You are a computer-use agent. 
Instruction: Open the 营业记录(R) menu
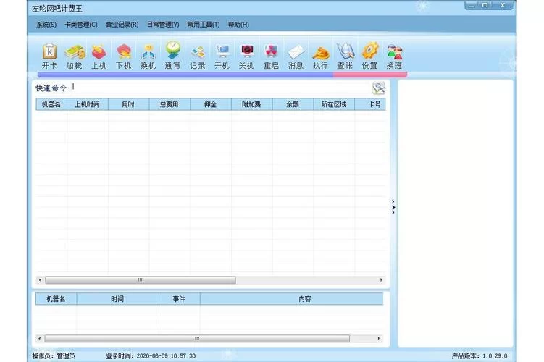pos(122,25)
